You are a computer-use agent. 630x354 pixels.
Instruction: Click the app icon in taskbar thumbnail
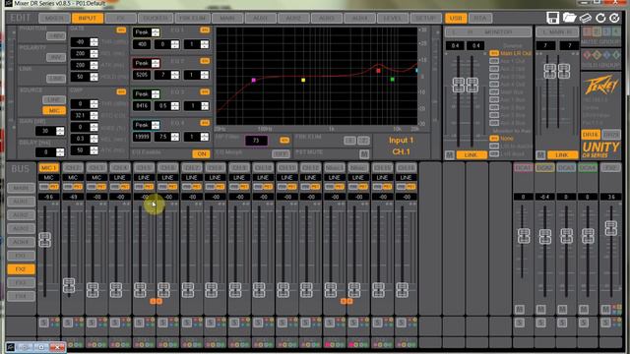click(11, 347)
